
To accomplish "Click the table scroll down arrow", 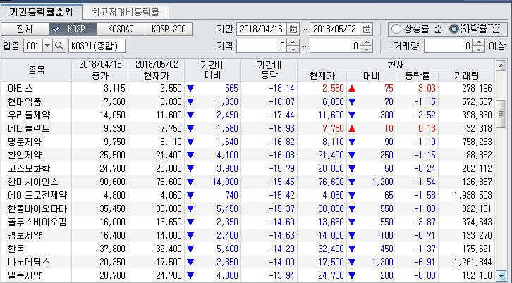I will [501, 275].
